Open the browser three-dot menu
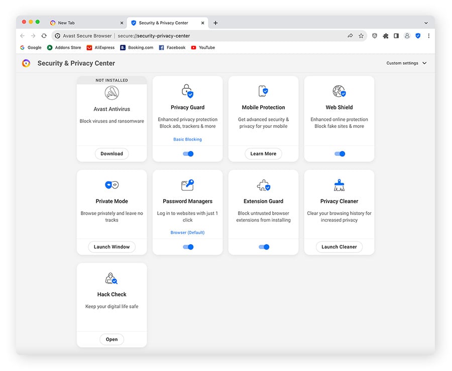This screenshot has width=452, height=371. point(429,36)
